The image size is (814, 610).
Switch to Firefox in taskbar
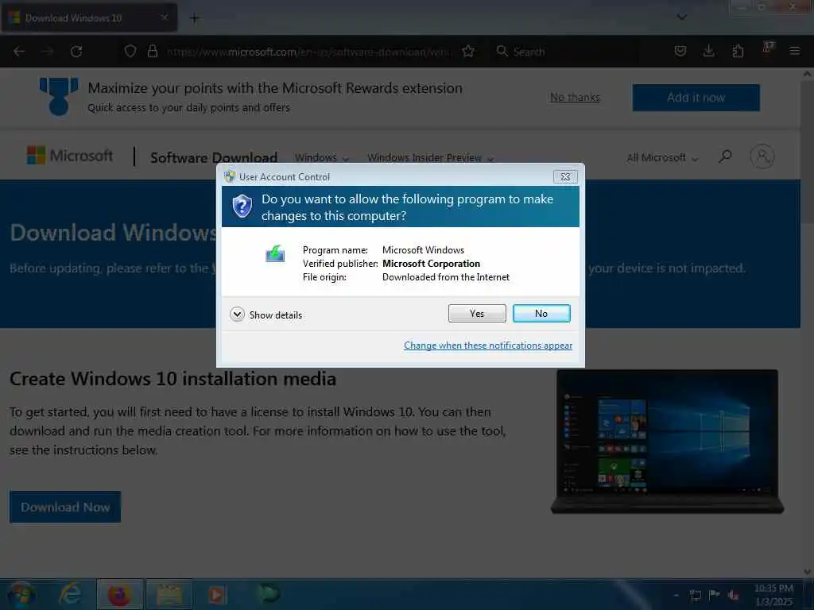[119, 594]
